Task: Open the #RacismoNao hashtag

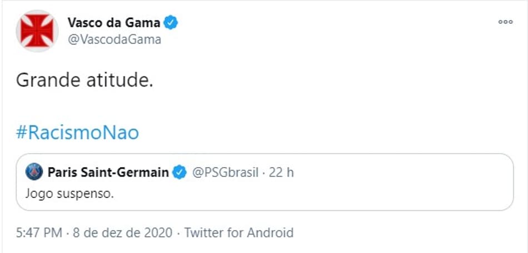Action: 77,133
